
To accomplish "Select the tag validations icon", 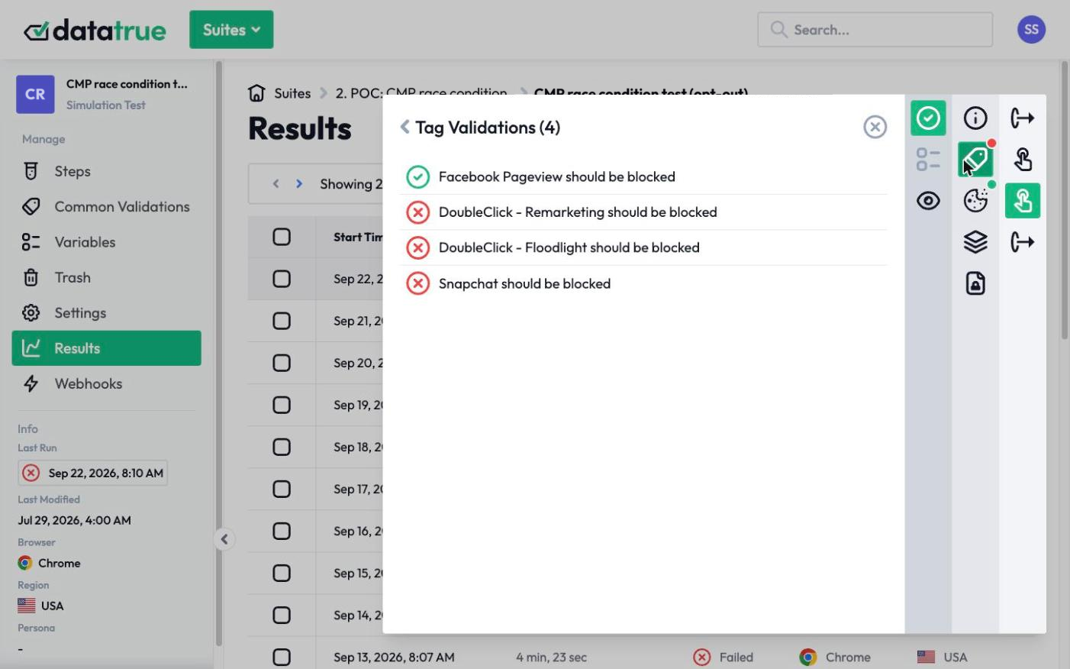I will click(x=975, y=160).
